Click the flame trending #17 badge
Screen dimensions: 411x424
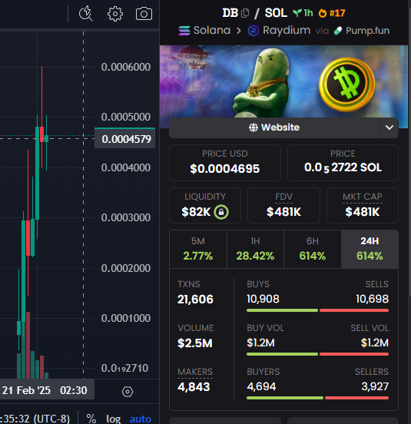coord(332,13)
